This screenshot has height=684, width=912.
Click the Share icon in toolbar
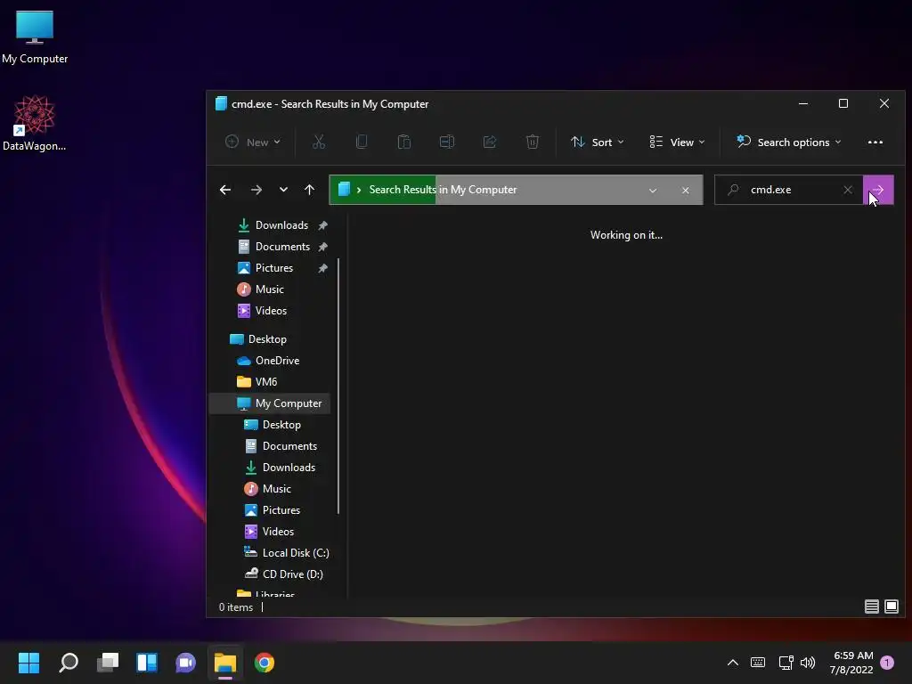point(490,142)
